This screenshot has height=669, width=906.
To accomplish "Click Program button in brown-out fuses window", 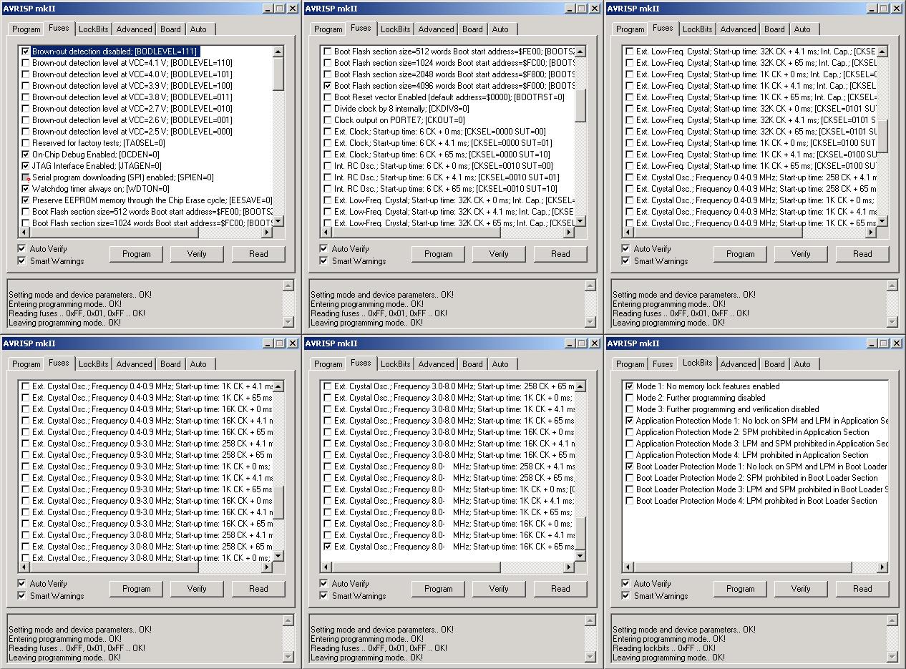I will [x=136, y=254].
